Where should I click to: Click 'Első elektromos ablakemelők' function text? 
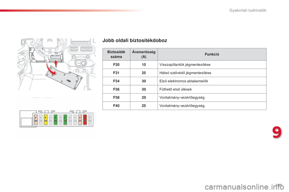[x=184, y=81]
